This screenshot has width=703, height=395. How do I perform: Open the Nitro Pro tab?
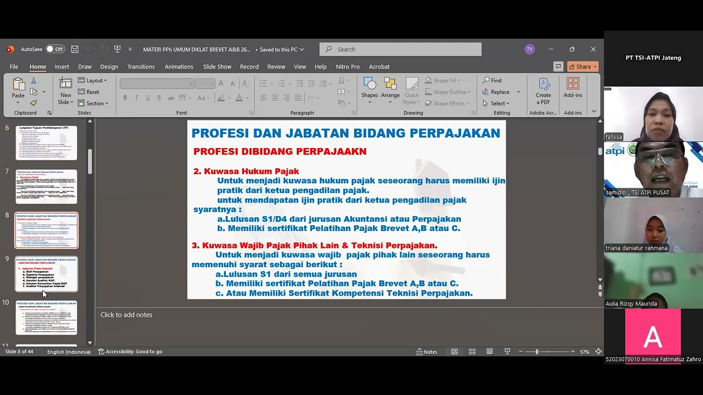[x=348, y=66]
